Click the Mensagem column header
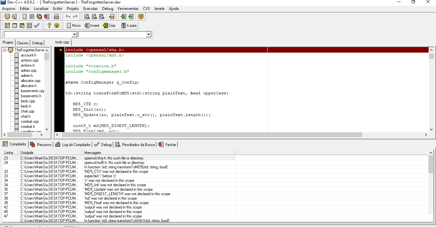Image resolution: width=436 pixels, height=227 pixels. [x=159, y=153]
